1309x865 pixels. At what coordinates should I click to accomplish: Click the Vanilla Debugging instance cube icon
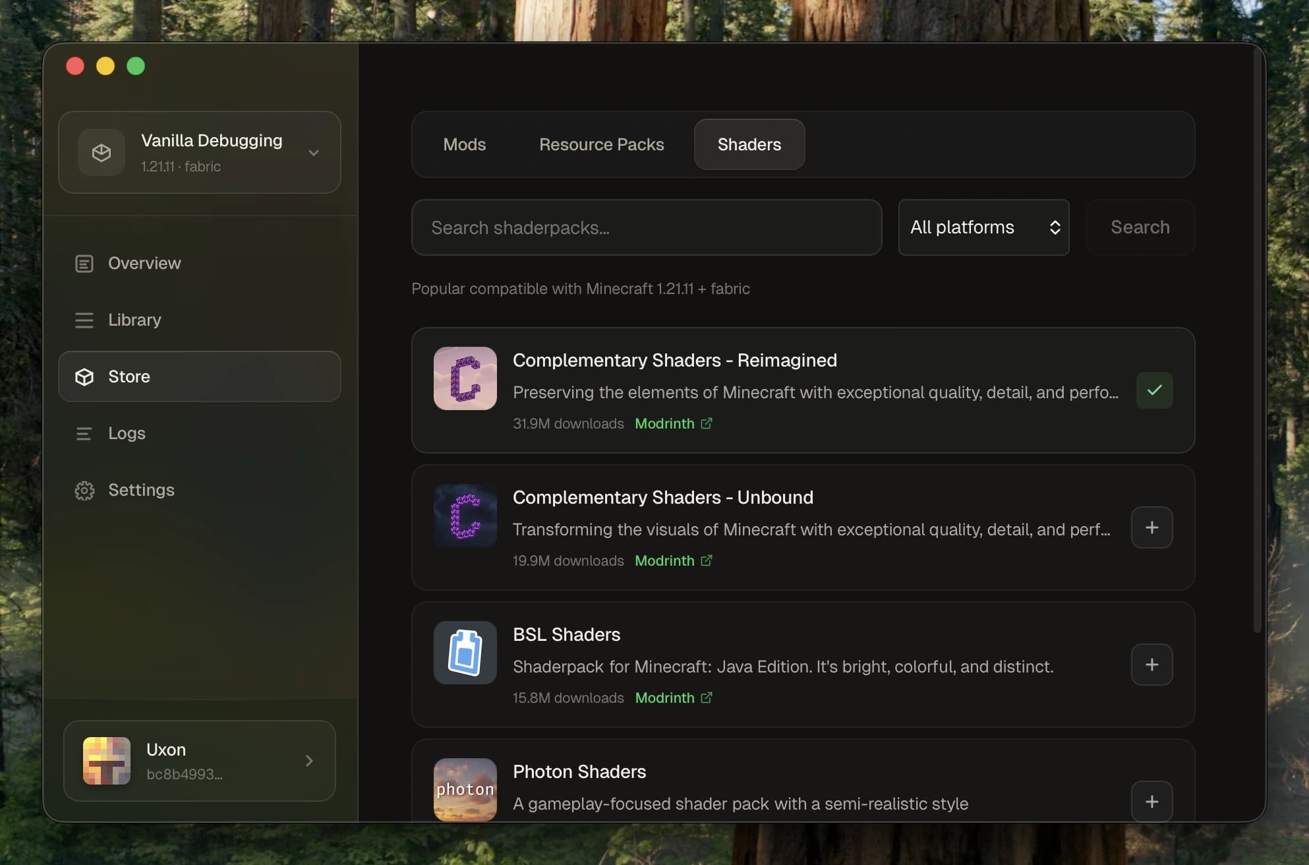point(102,152)
